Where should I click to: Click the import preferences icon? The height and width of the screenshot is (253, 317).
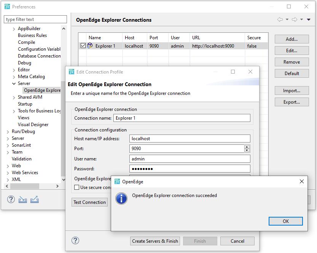23,200
